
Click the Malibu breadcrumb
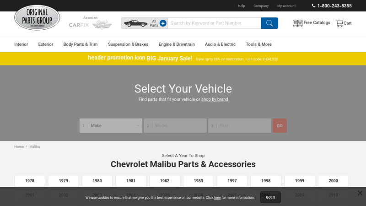pyautogui.click(x=35, y=146)
